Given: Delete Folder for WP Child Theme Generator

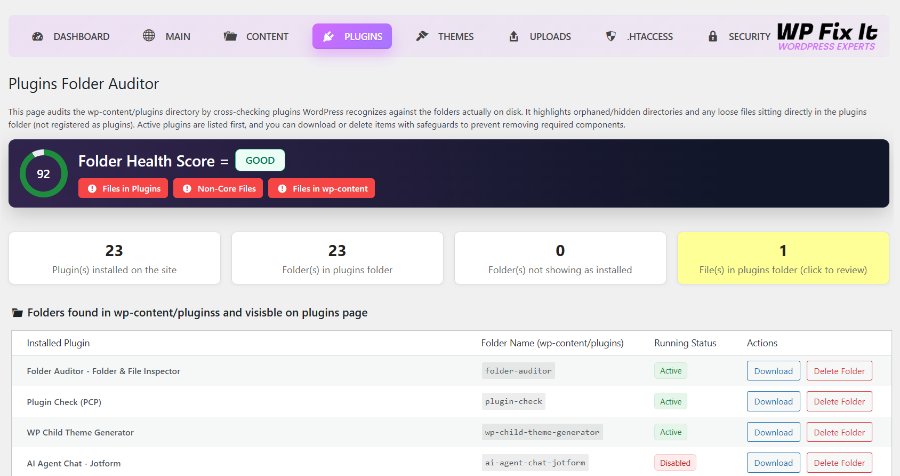Looking at the screenshot, I should [839, 432].
